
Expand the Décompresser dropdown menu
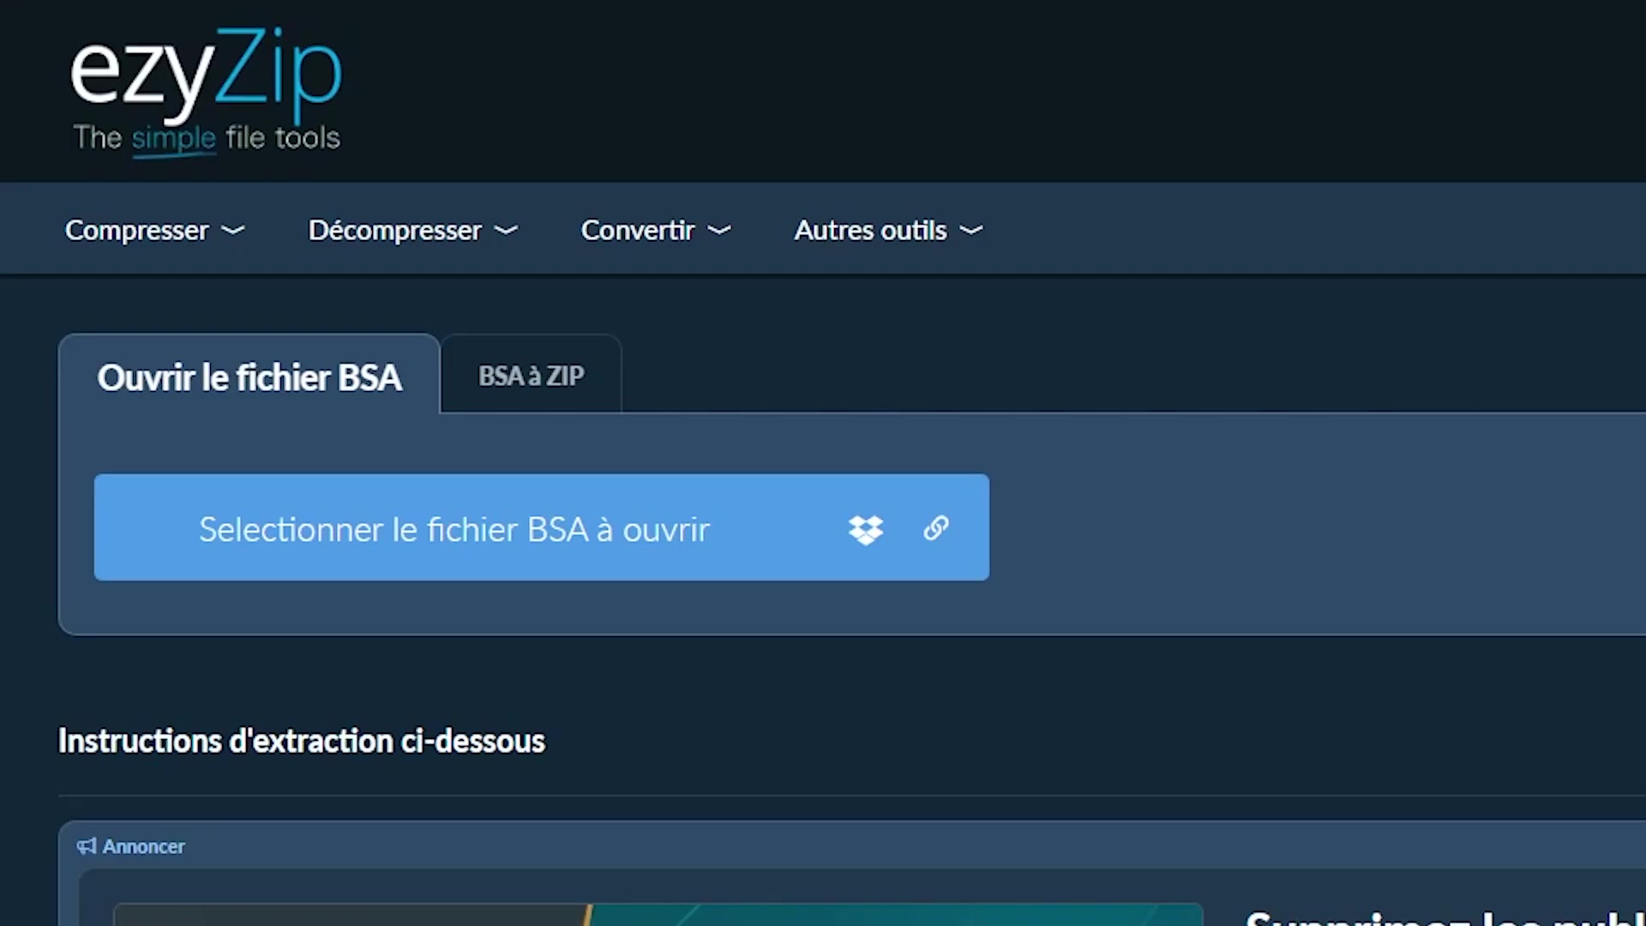point(413,230)
